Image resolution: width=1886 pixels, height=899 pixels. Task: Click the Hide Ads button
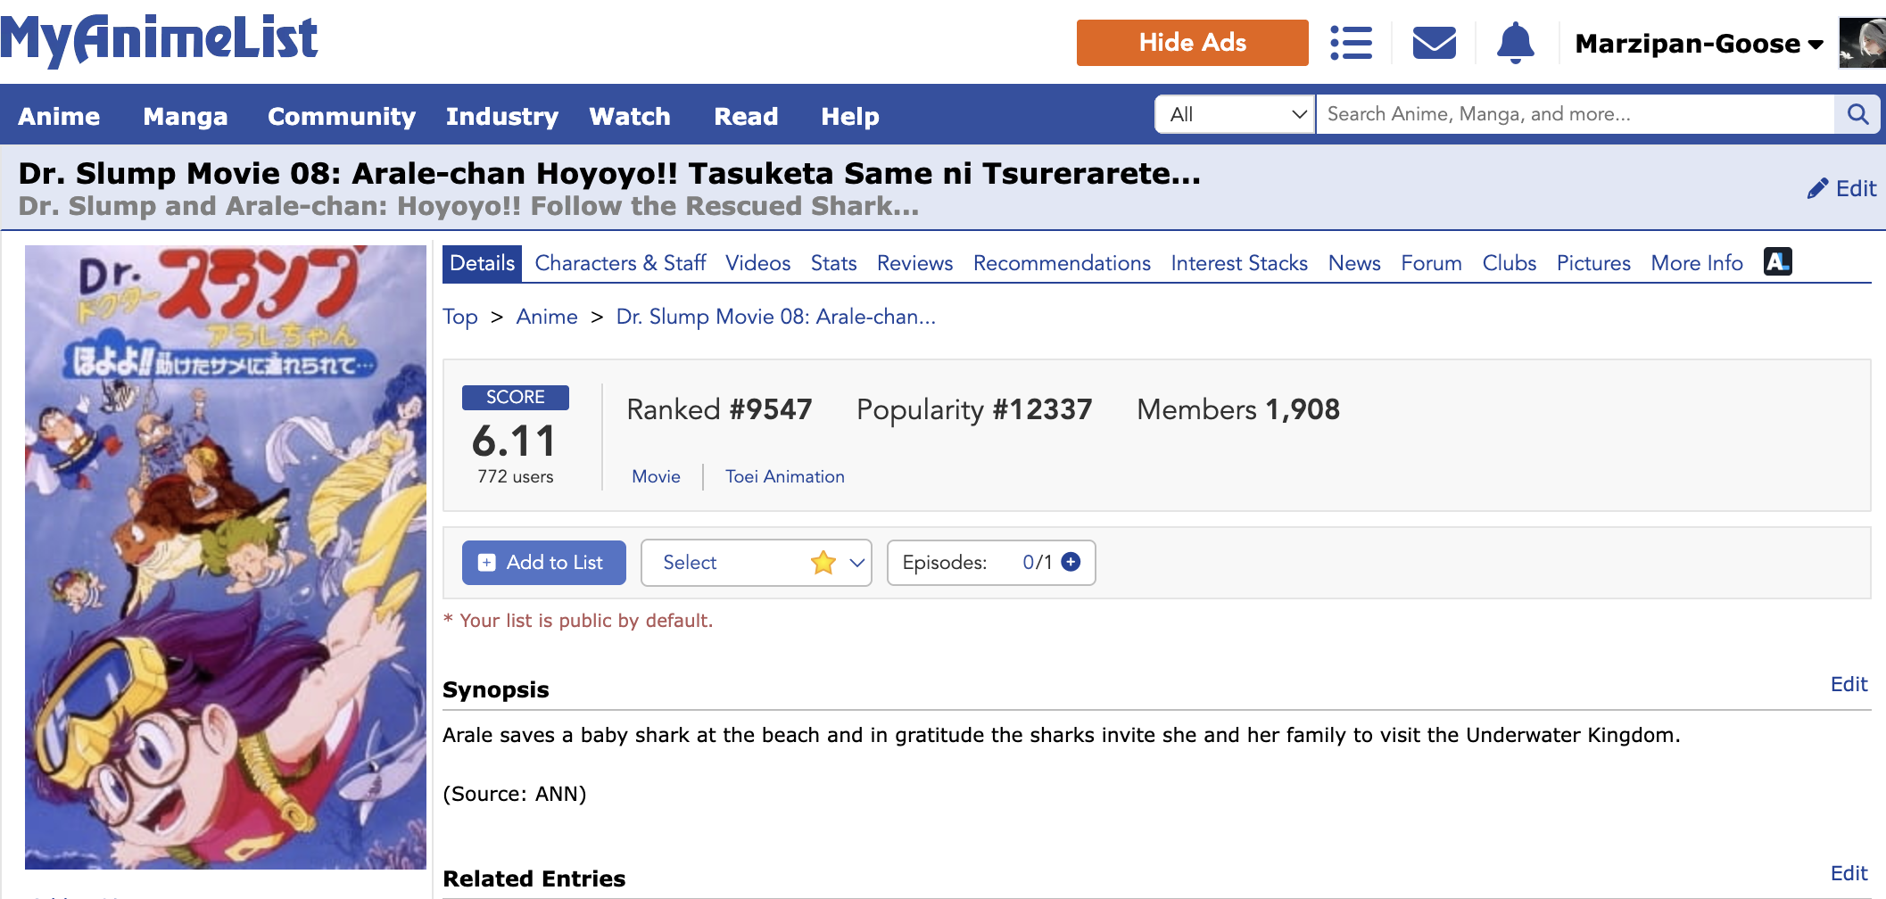tap(1193, 43)
